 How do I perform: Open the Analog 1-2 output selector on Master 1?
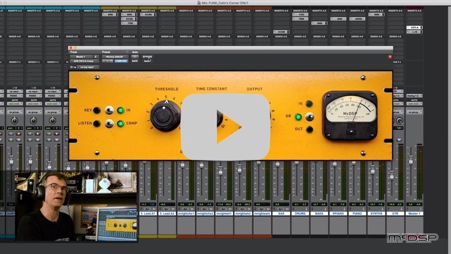click(x=414, y=95)
